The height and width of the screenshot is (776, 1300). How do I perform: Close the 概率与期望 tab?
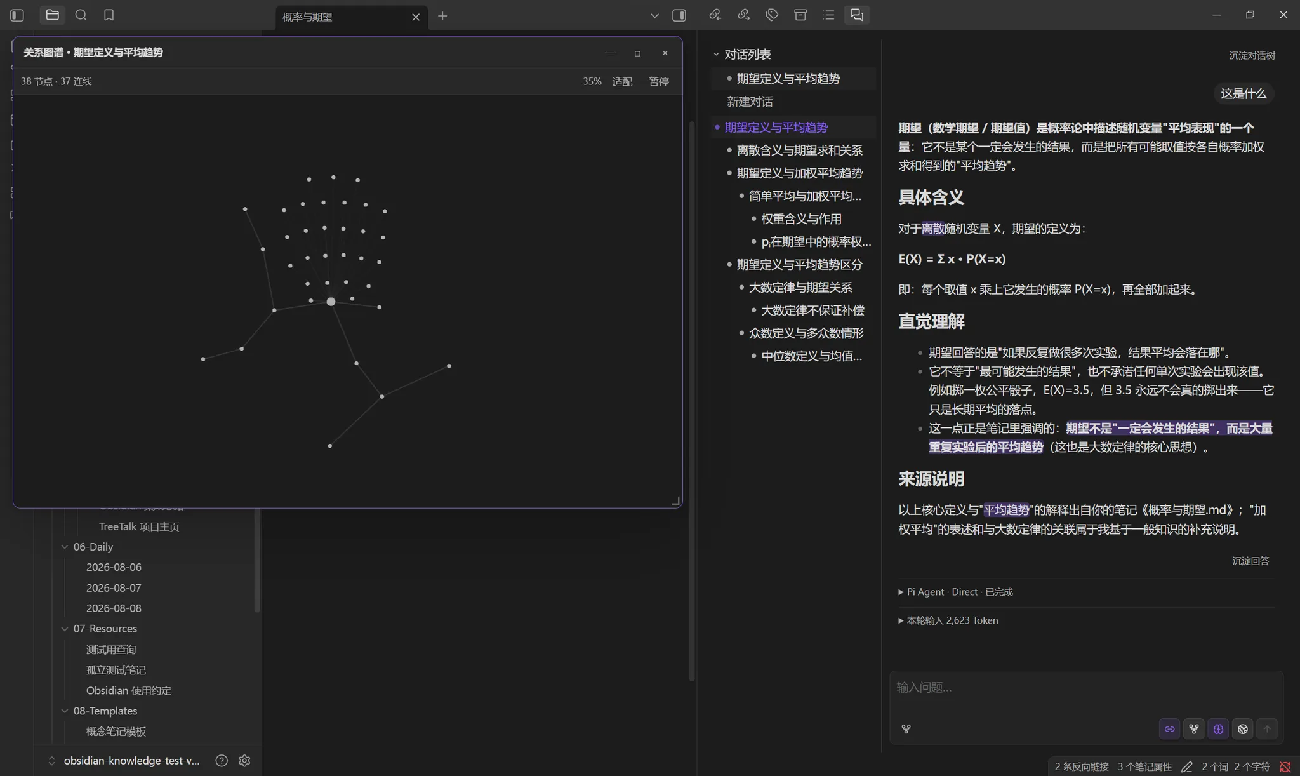click(x=416, y=17)
